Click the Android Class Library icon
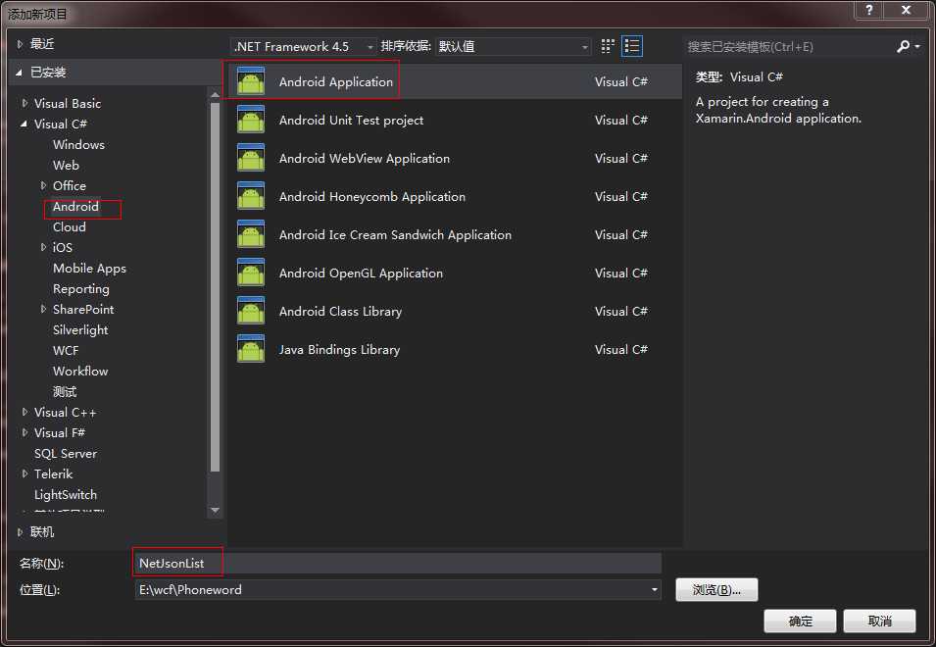The image size is (936, 647). point(251,311)
